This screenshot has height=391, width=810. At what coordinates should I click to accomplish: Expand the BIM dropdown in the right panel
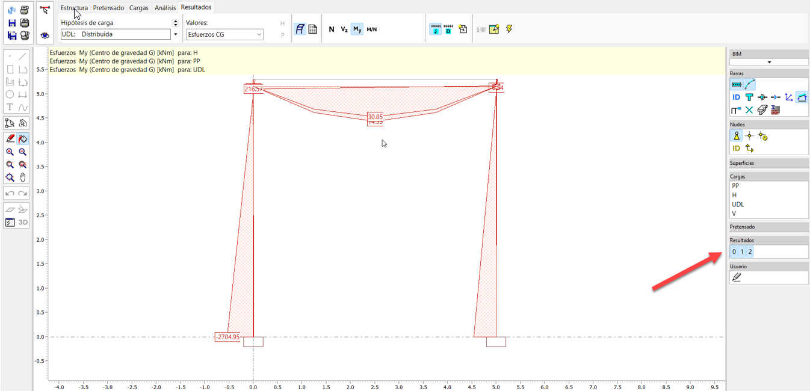pyautogui.click(x=768, y=61)
